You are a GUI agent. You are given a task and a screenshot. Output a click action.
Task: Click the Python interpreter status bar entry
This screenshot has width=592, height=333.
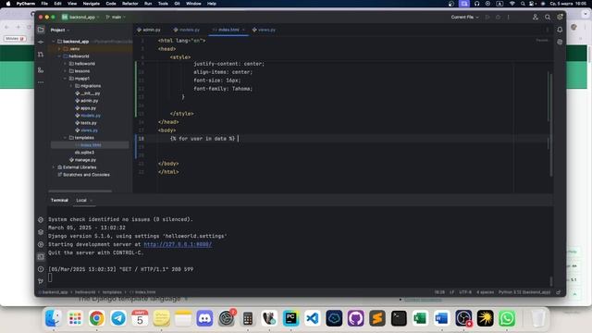click(x=524, y=292)
